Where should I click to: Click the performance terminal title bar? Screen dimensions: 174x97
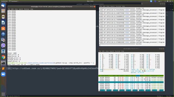(x=51, y=6)
